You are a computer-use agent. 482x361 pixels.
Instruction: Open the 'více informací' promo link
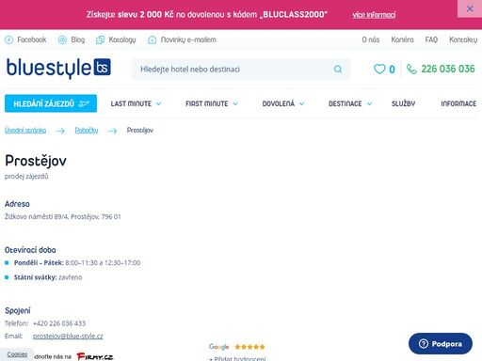coord(374,15)
